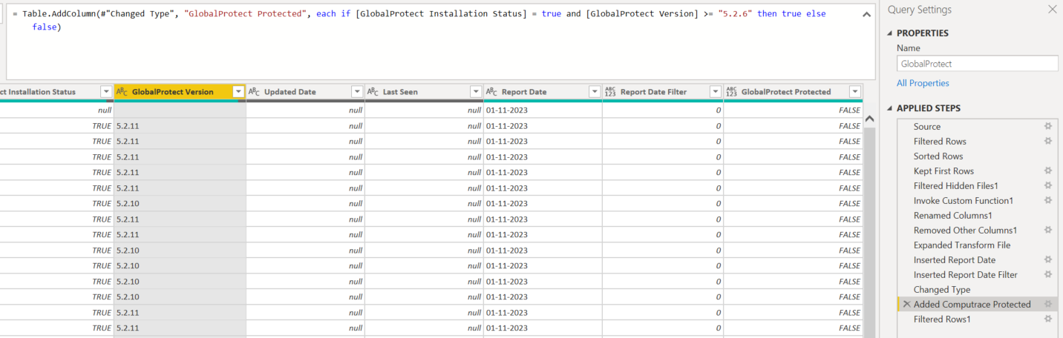The image size is (1063, 338).
Task: Collapse the APPLIED STEPS section
Action: click(x=891, y=108)
